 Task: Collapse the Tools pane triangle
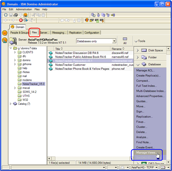tap(136, 41)
